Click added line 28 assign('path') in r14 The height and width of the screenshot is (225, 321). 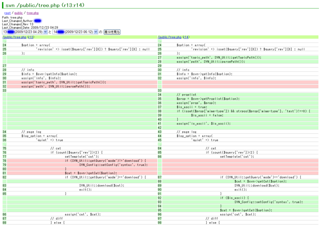[x=211, y=62]
